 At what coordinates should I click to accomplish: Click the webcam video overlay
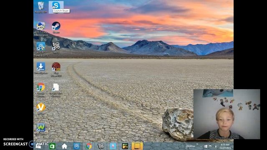pyautogui.click(x=227, y=114)
